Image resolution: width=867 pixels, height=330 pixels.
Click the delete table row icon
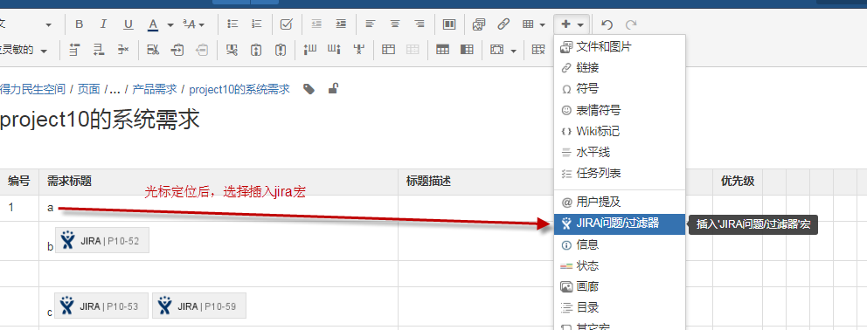(122, 50)
